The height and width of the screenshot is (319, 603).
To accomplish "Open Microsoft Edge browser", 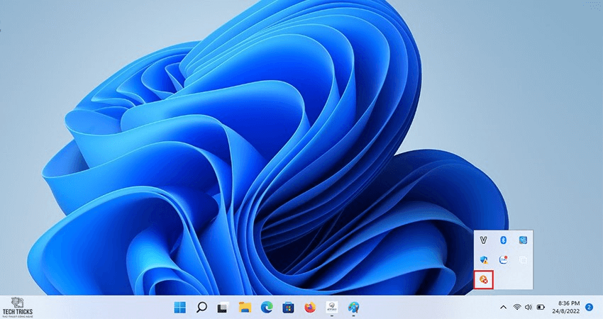I will pos(267,308).
